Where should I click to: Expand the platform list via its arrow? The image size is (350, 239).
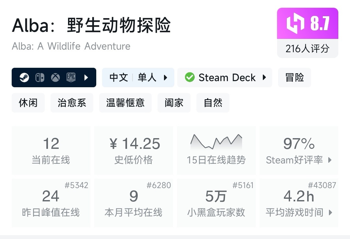coord(86,78)
